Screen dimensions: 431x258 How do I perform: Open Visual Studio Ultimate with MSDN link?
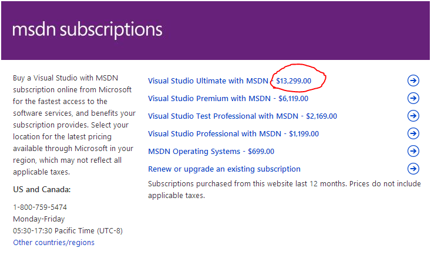(x=208, y=81)
